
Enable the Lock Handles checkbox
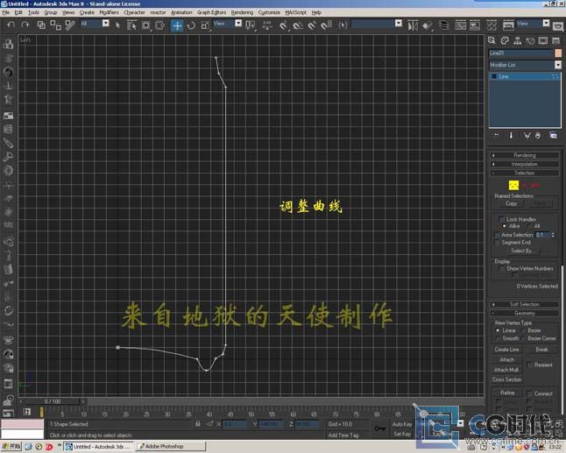[x=502, y=219]
